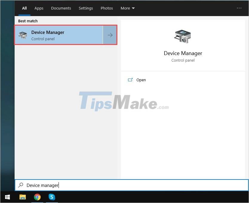Viewport: 249px width, 203px height.
Task: Click inside the search input field
Action: (x=90, y=185)
